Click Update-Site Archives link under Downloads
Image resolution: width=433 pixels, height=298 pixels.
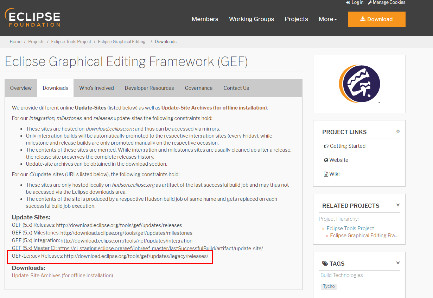coord(63,276)
